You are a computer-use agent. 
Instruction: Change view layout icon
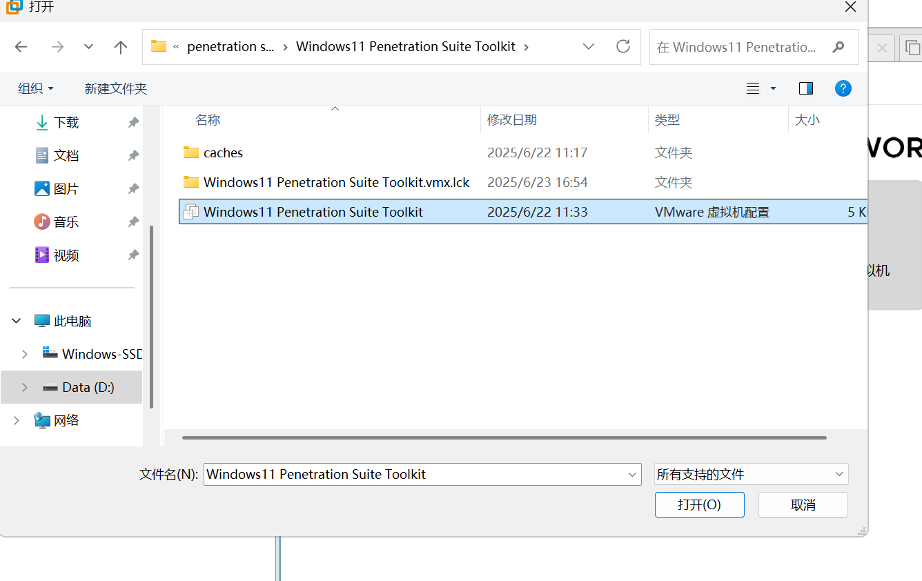[753, 88]
